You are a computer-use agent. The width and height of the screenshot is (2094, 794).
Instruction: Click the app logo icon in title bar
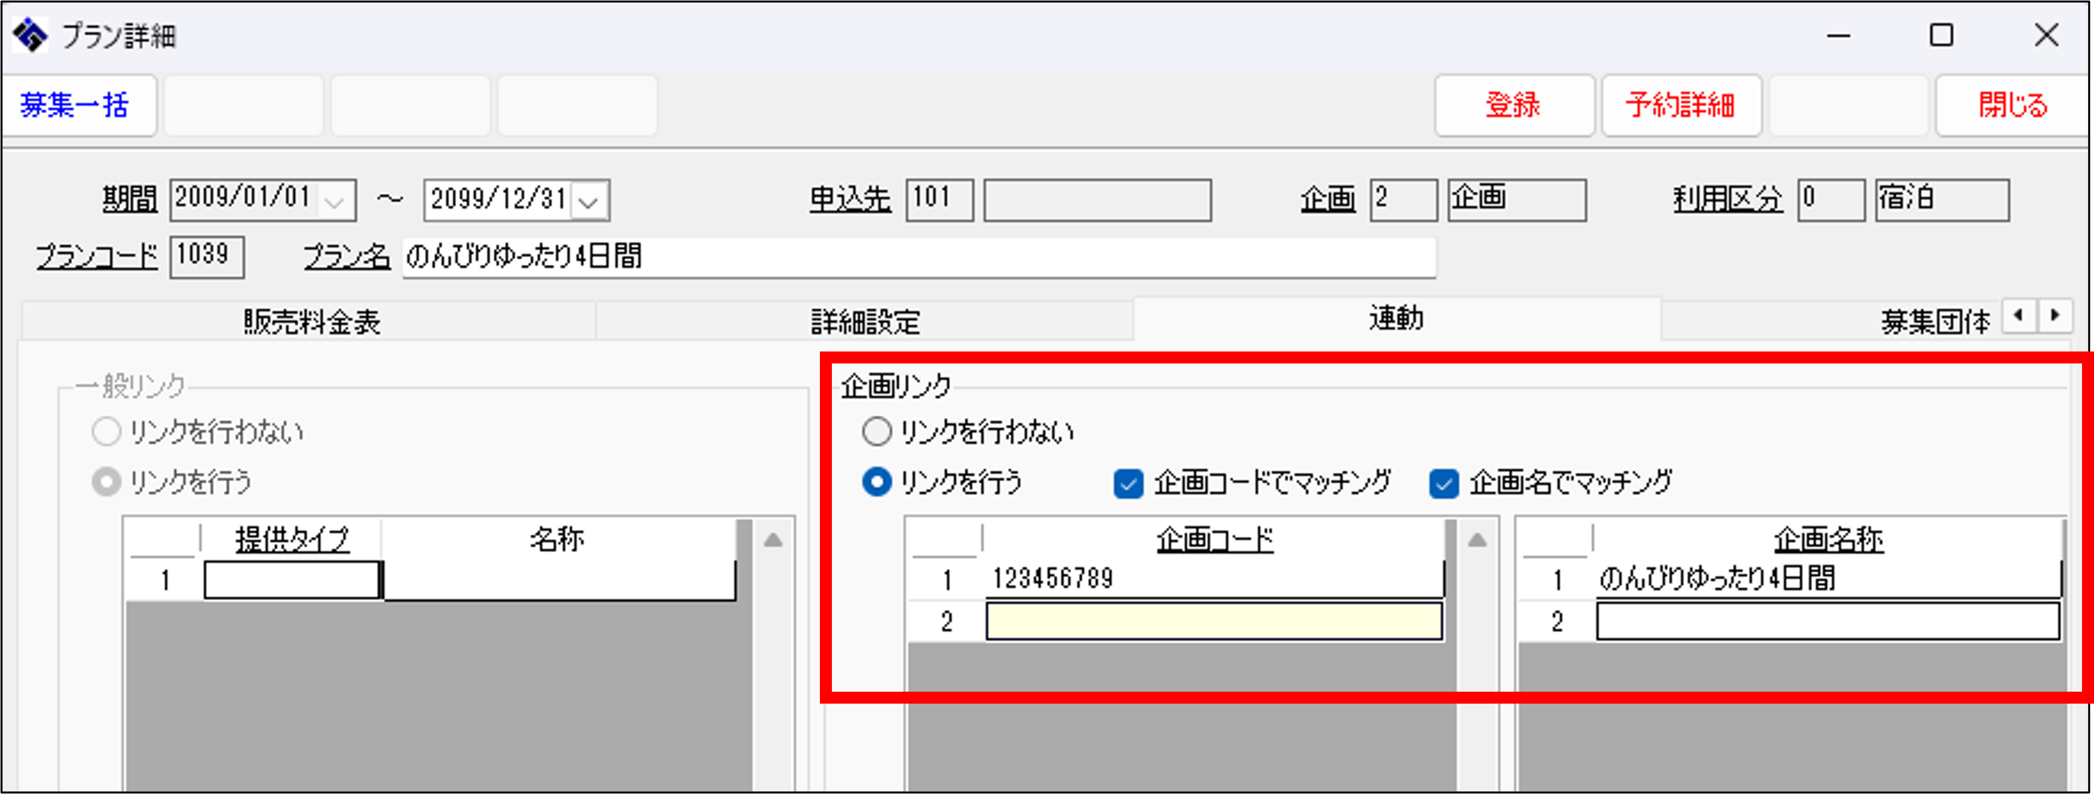click(30, 35)
